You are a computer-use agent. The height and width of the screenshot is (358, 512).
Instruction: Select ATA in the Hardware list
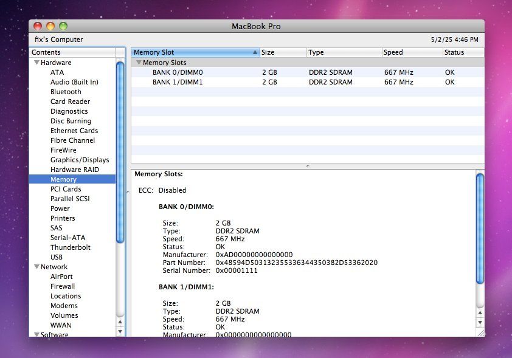[57, 72]
